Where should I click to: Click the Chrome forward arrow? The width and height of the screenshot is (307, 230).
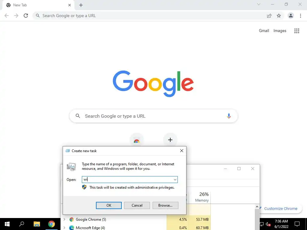[16, 16]
